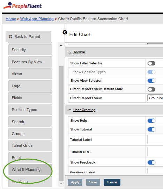Disable the Show Feedback toggle
This screenshot has height=191, width=163.
[151, 162]
